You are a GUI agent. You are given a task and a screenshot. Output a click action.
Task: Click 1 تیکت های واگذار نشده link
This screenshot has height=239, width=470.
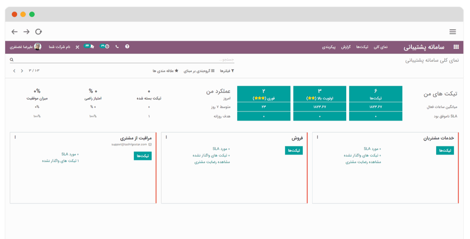pyautogui.click(x=60, y=161)
